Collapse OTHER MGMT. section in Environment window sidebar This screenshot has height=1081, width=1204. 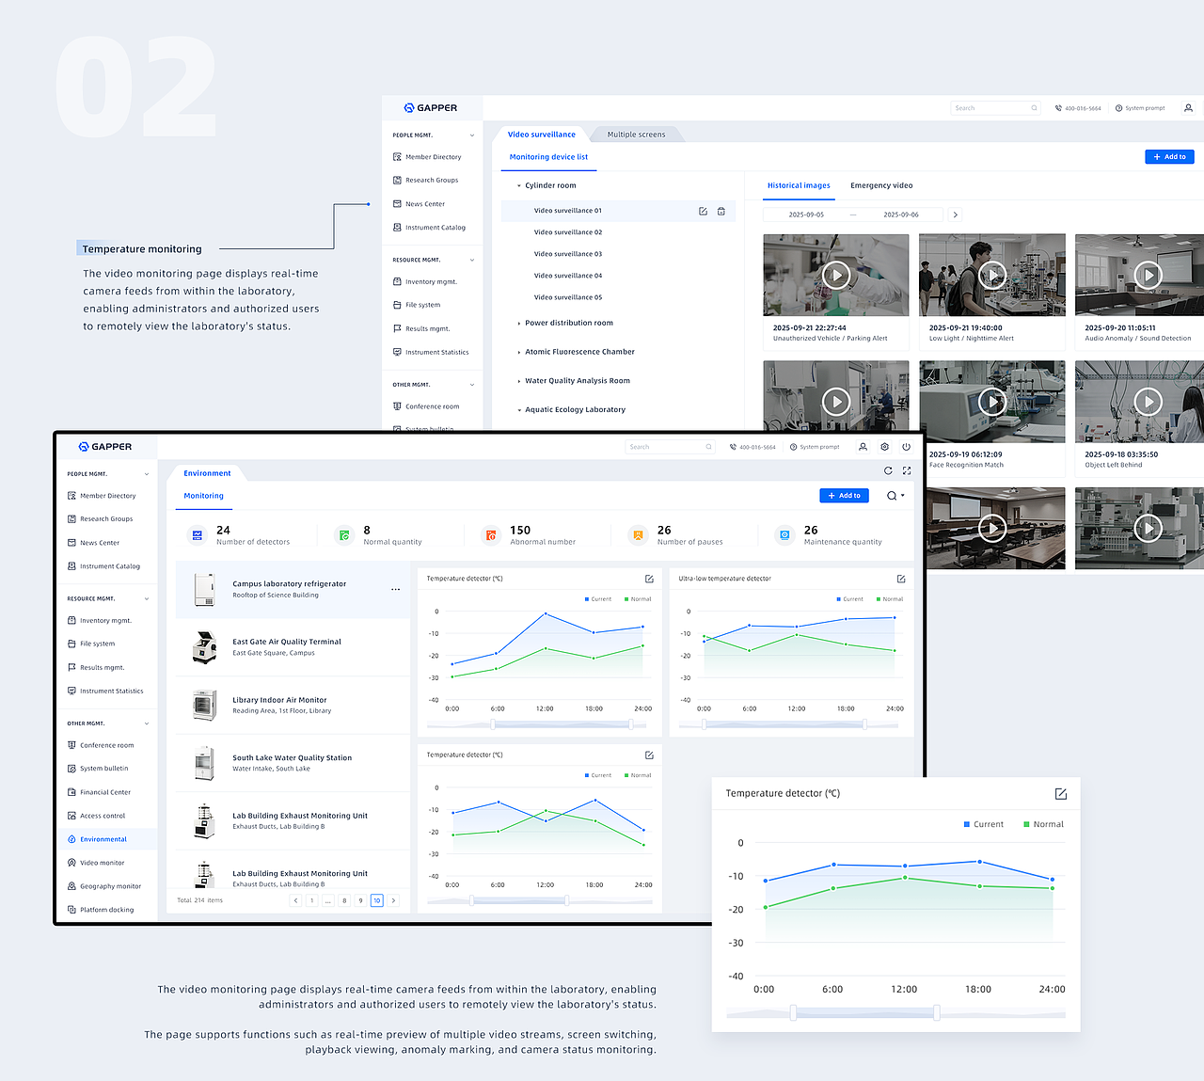point(147,723)
